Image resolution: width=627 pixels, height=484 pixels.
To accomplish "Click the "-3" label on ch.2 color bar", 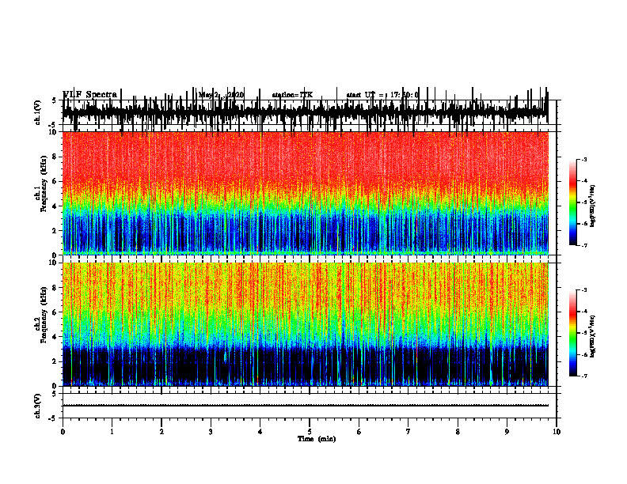I will point(583,290).
